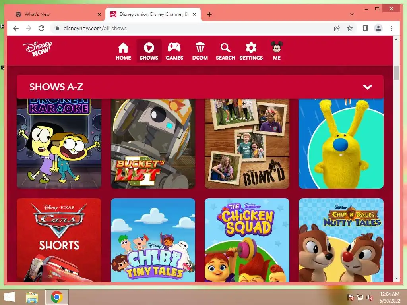Viewport: 407px width, 305px height.
Task: Open the Broken Karaoke show tile
Action: click(59, 143)
